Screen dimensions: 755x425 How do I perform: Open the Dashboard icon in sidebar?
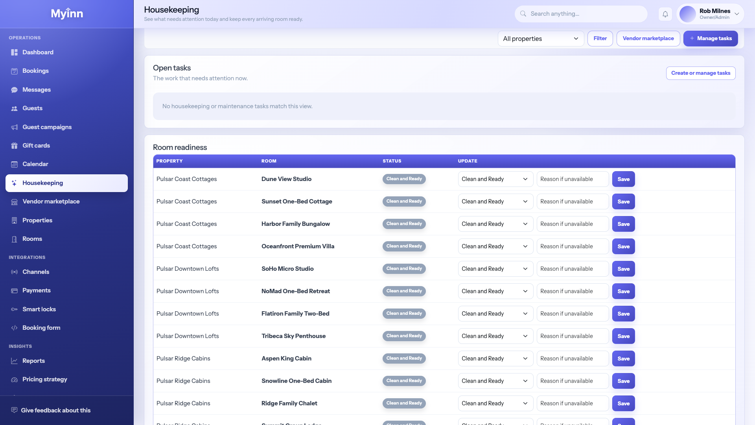pyautogui.click(x=15, y=52)
